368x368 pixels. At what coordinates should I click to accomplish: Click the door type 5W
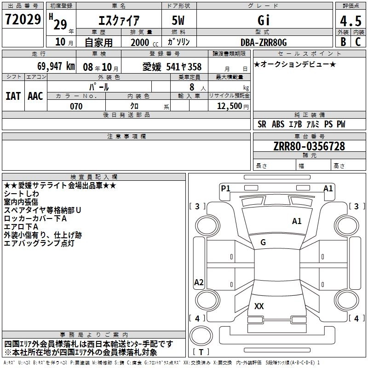[x=178, y=20]
